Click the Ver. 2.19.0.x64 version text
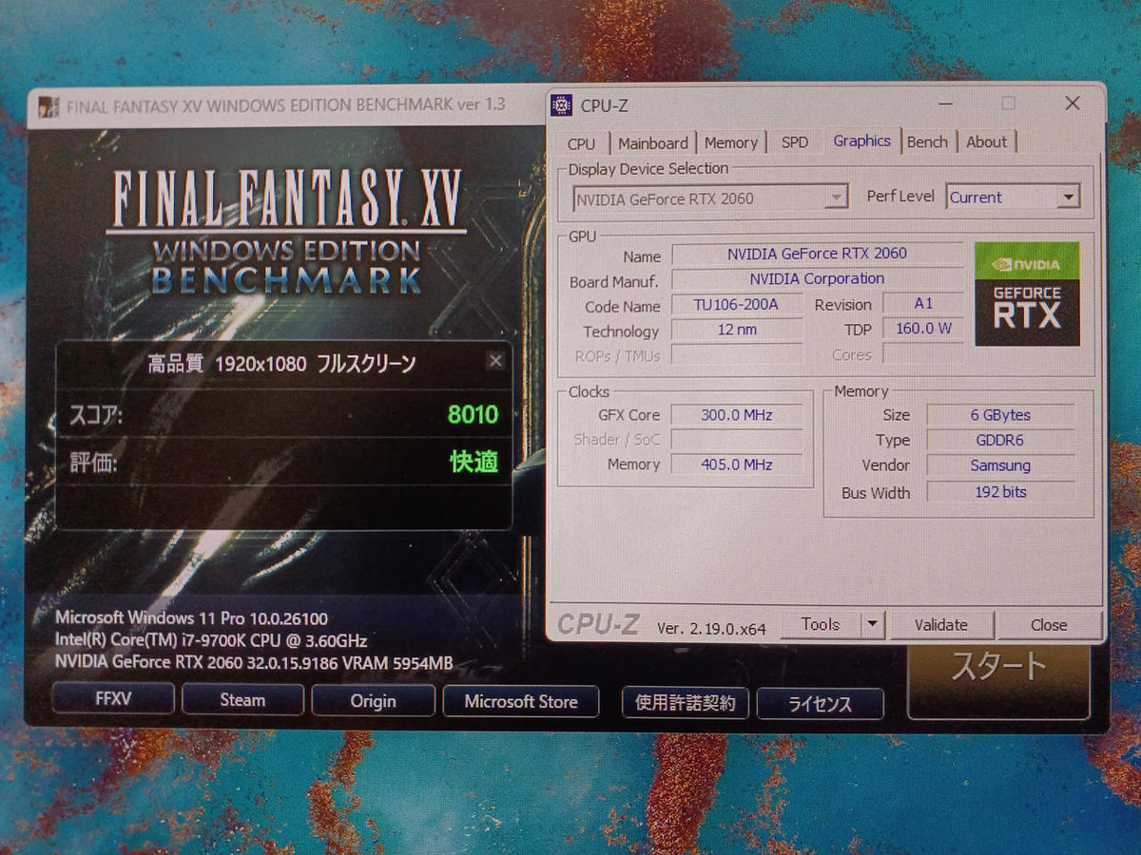This screenshot has width=1141, height=855. click(711, 628)
